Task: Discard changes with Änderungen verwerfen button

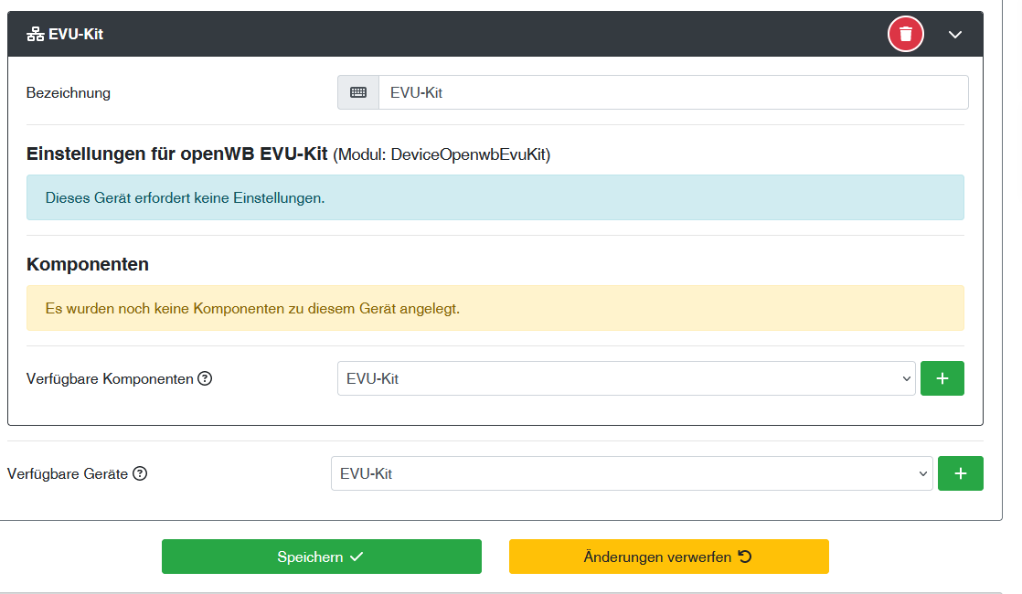Action: pyautogui.click(x=669, y=557)
